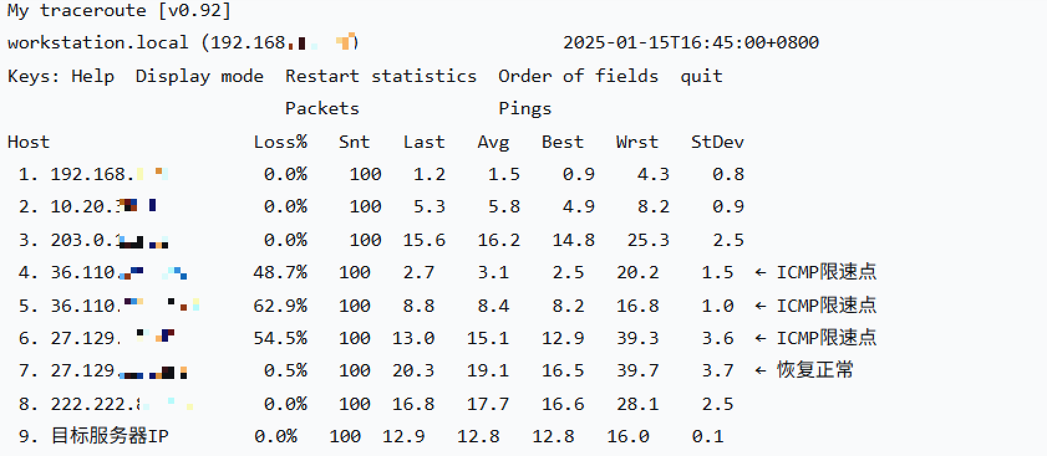Select the 目标服务器IP host entry
1047x456 pixels.
coord(110,436)
